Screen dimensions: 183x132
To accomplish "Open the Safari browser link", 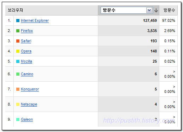I will click(x=26, y=41).
